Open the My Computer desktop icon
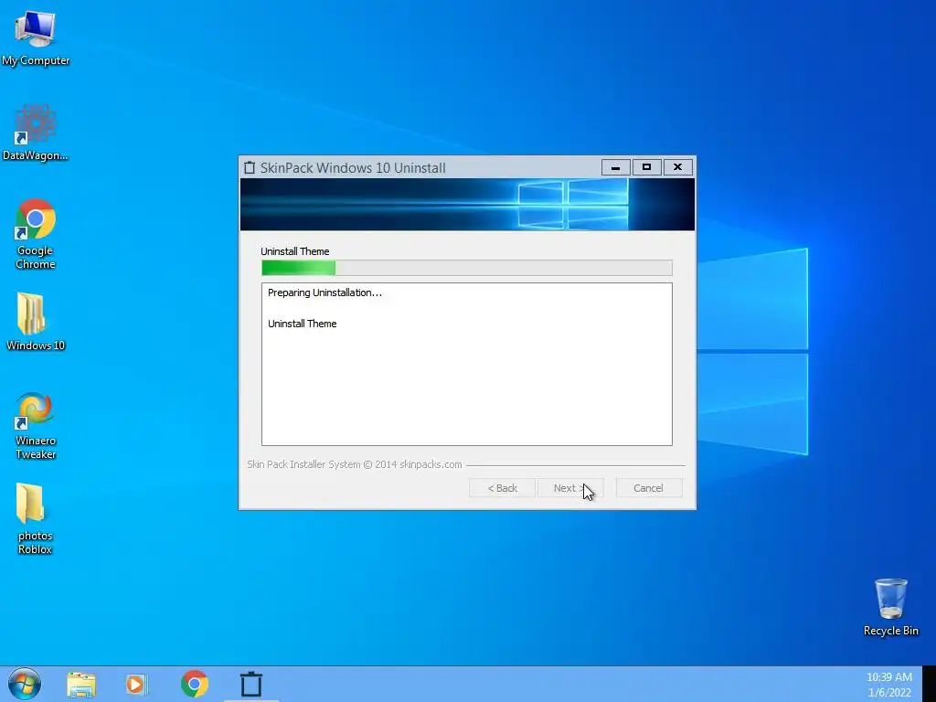The height and width of the screenshot is (702, 936). (x=36, y=37)
